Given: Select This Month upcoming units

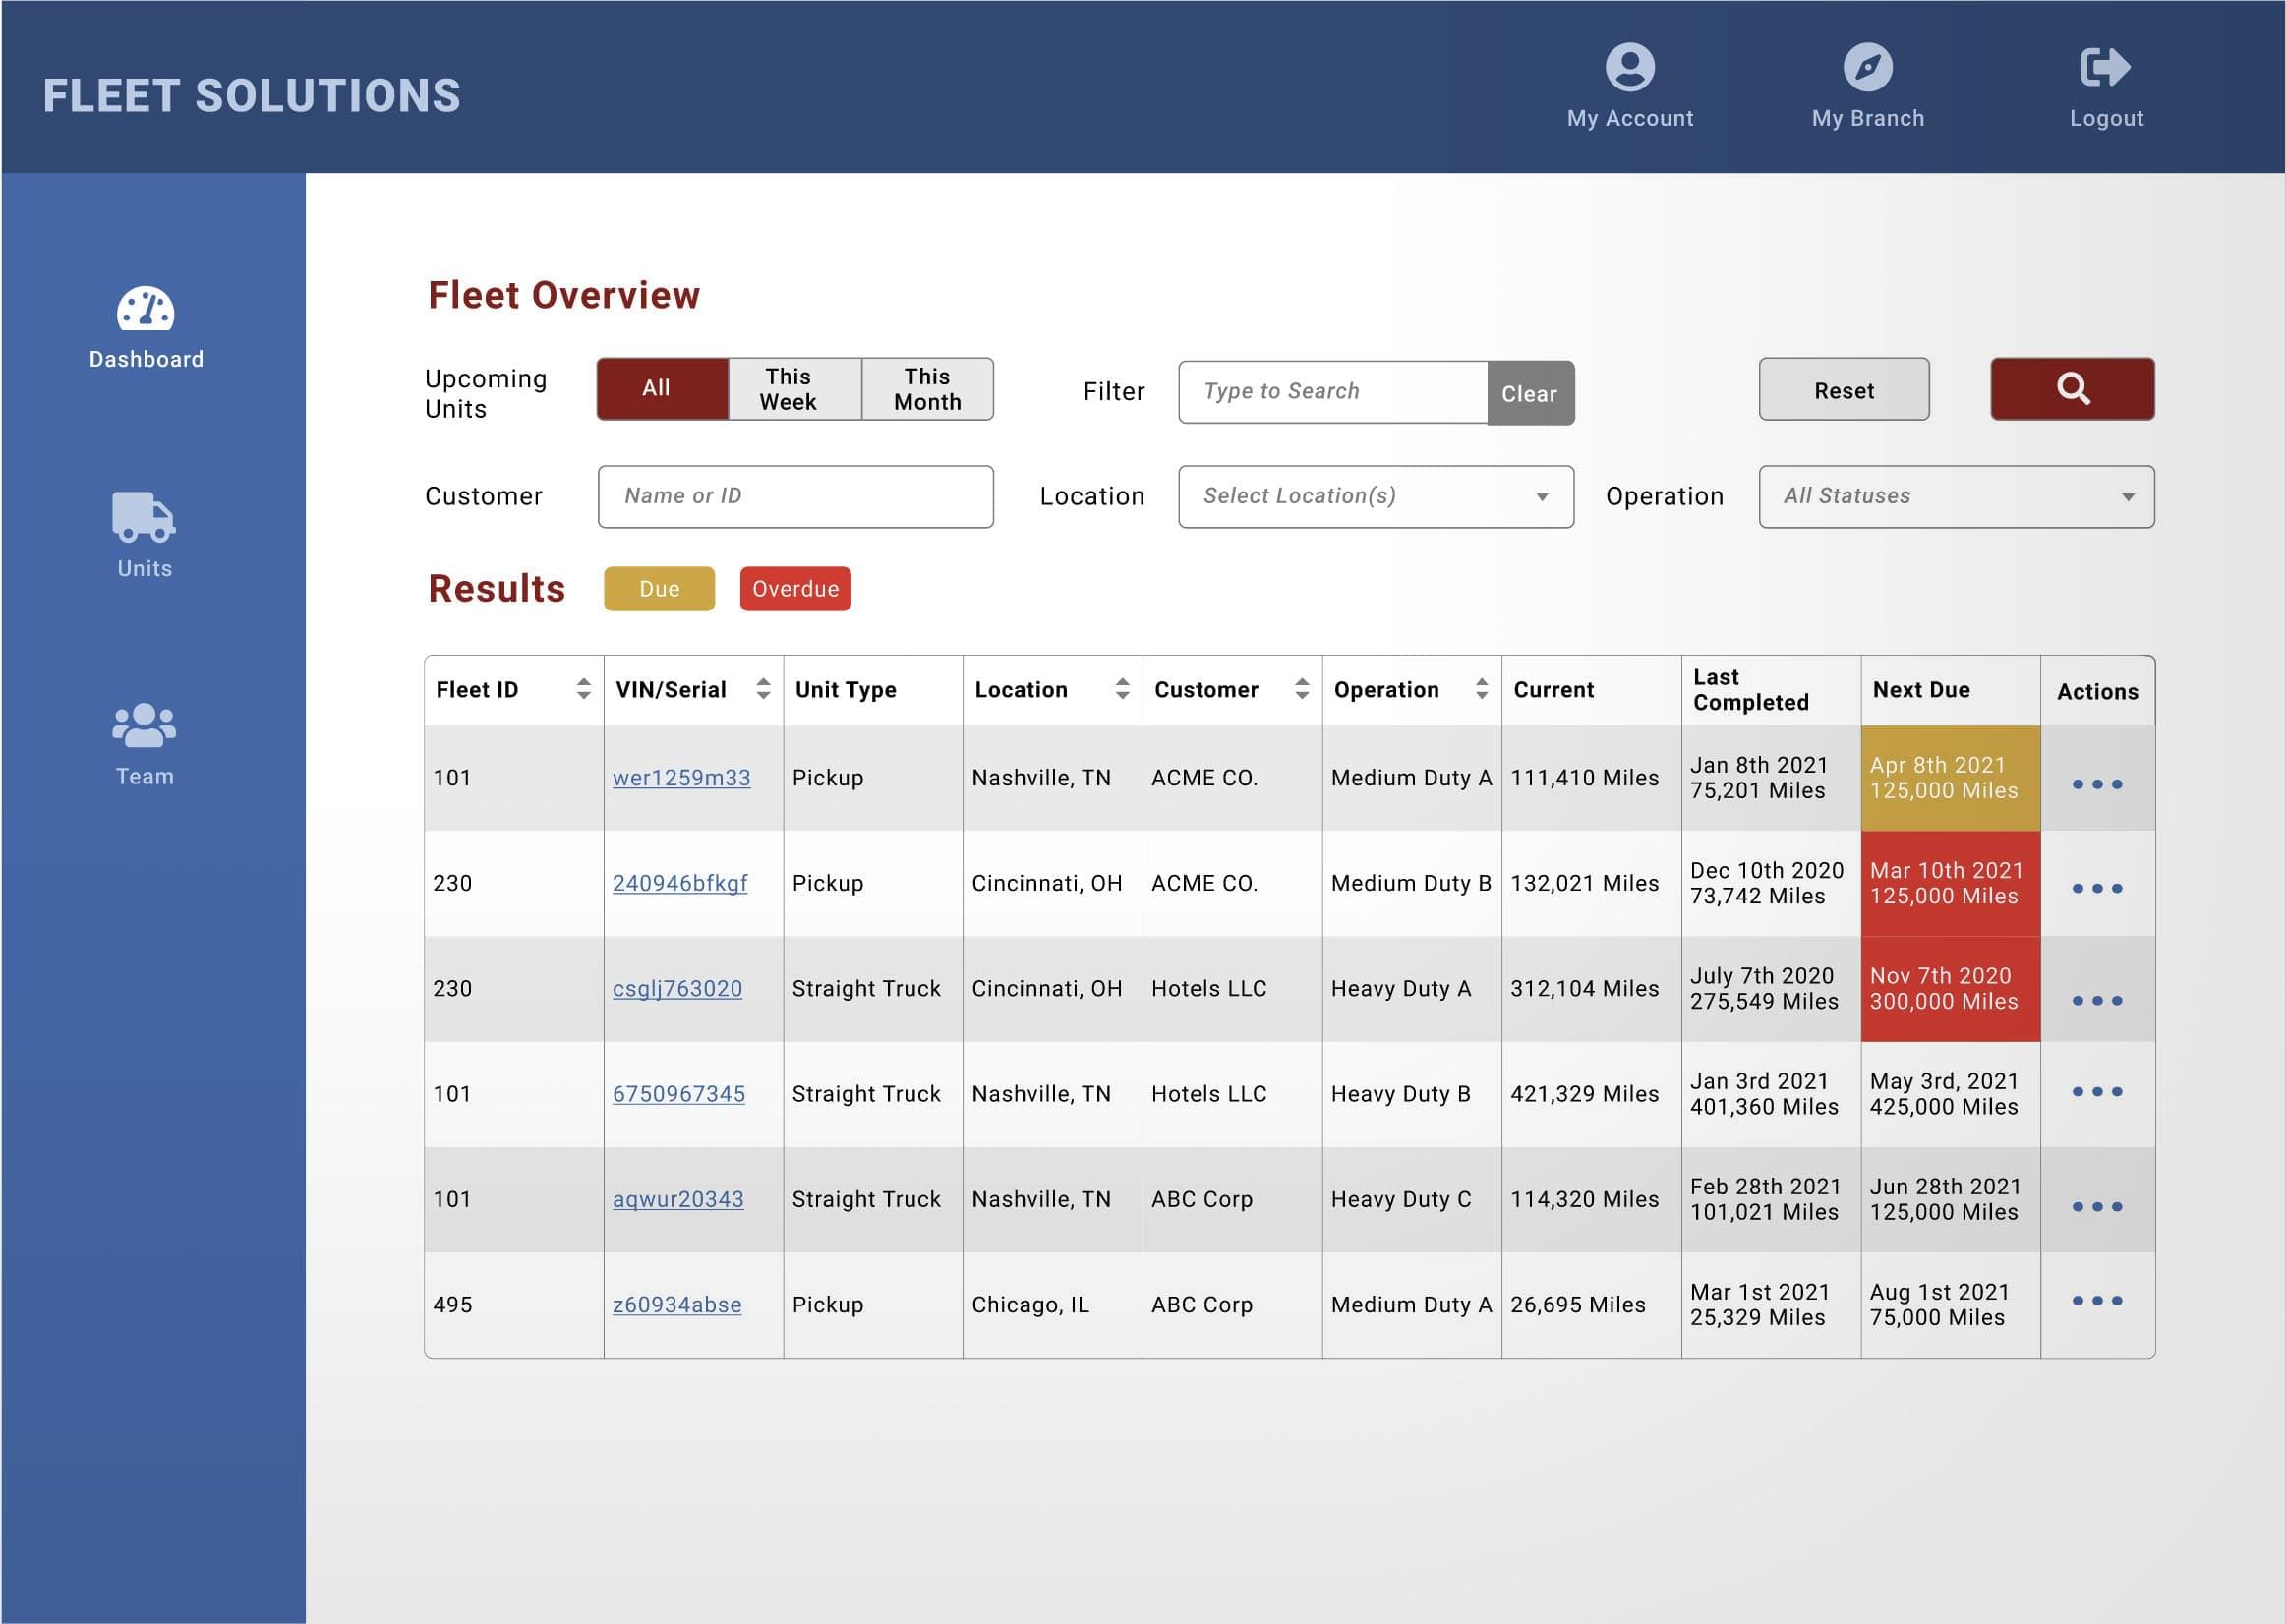Looking at the screenshot, I should click(x=927, y=389).
